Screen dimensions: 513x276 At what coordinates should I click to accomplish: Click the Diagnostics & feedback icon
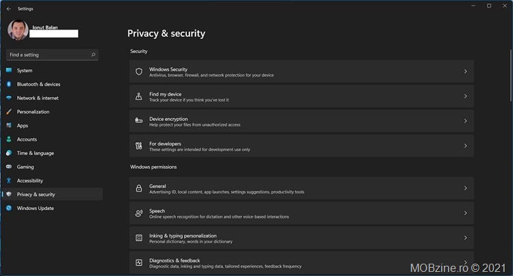[139, 262]
